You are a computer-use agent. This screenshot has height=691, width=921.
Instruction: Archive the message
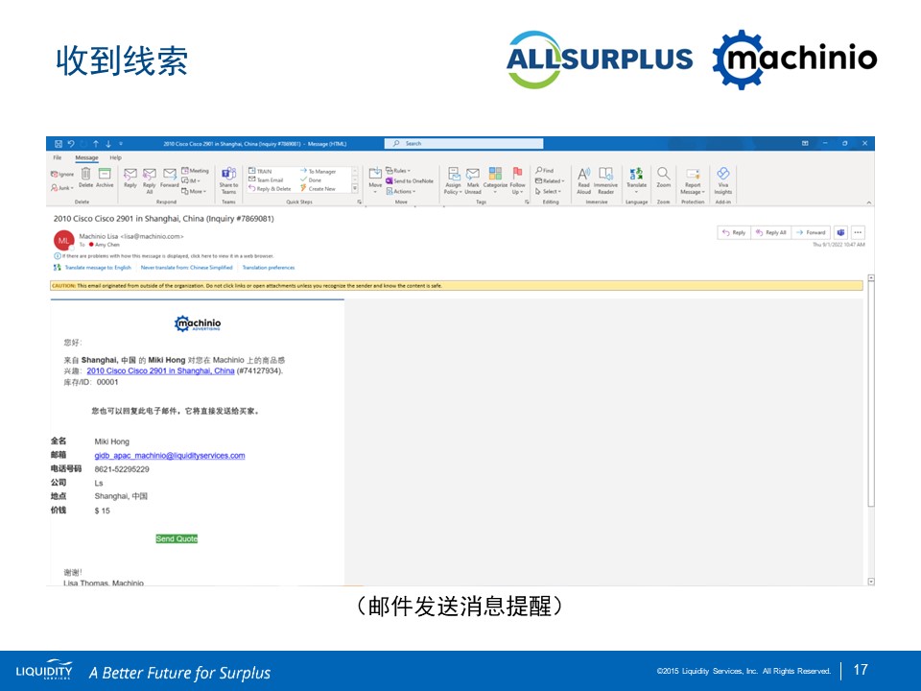[x=105, y=178]
